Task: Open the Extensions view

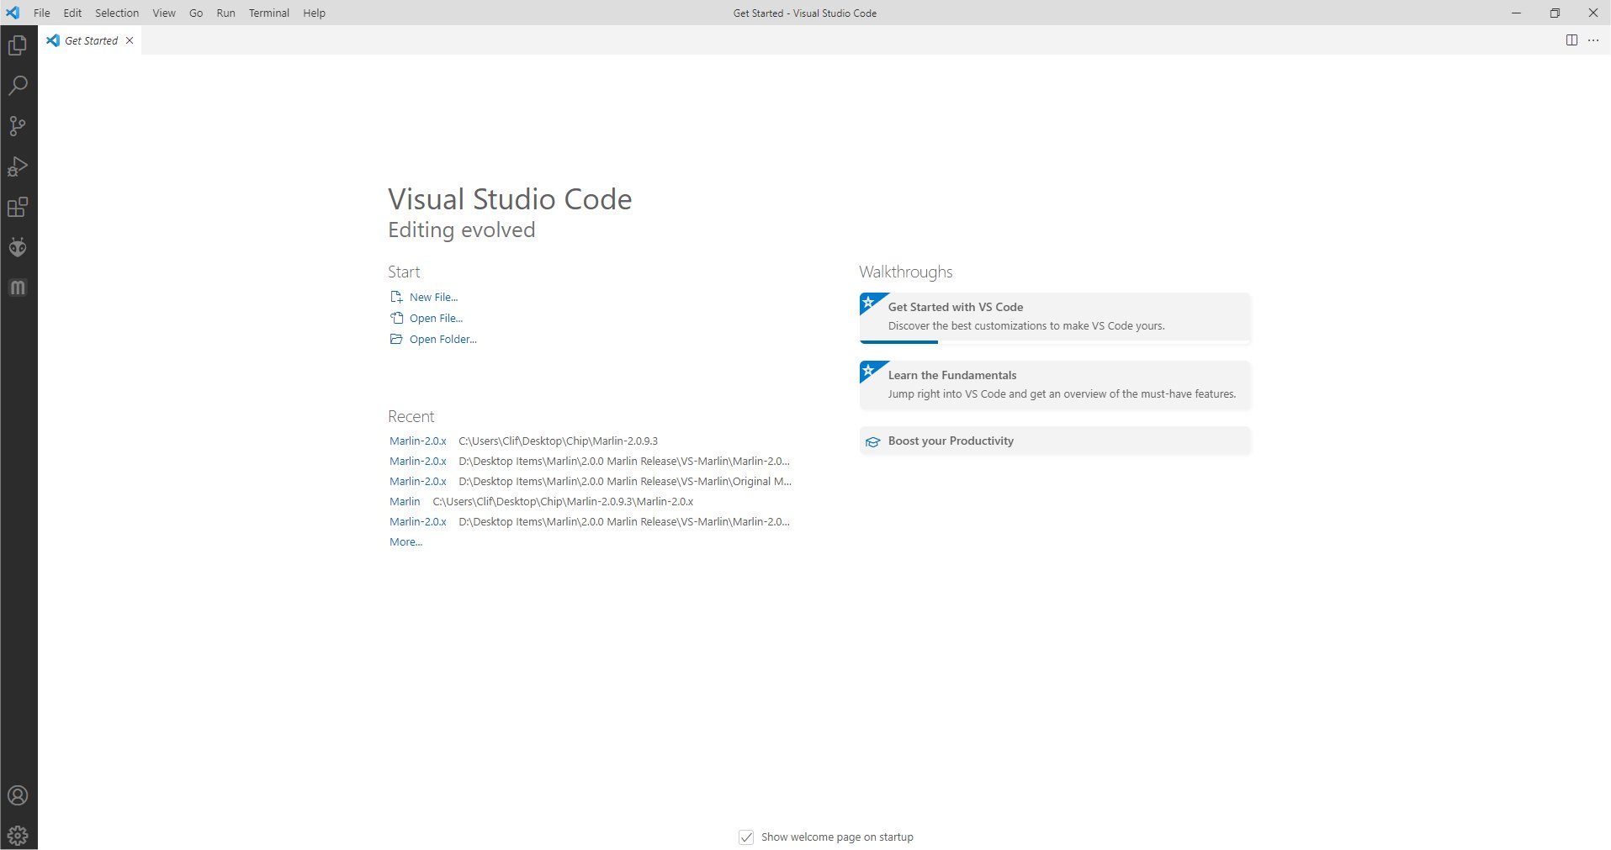Action: [x=18, y=207]
